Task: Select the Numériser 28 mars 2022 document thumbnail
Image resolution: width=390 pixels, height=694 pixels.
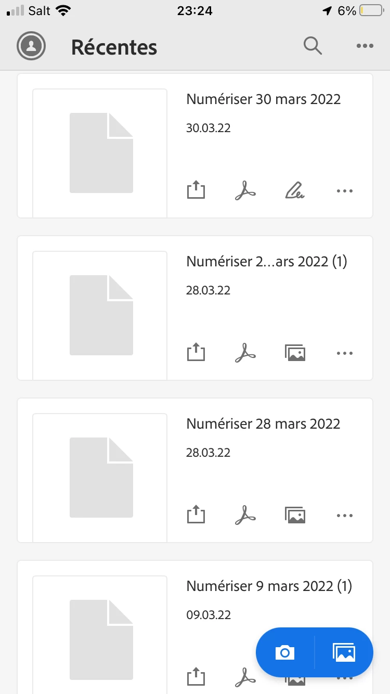Action: (100, 477)
